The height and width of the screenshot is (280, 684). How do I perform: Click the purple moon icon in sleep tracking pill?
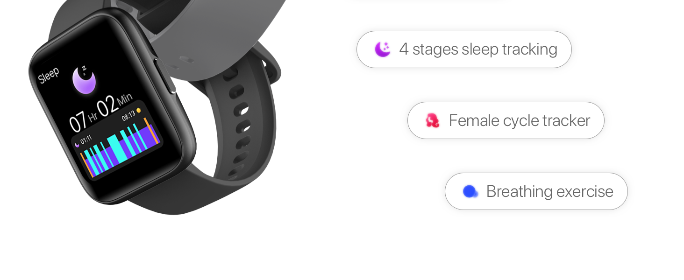click(x=383, y=49)
